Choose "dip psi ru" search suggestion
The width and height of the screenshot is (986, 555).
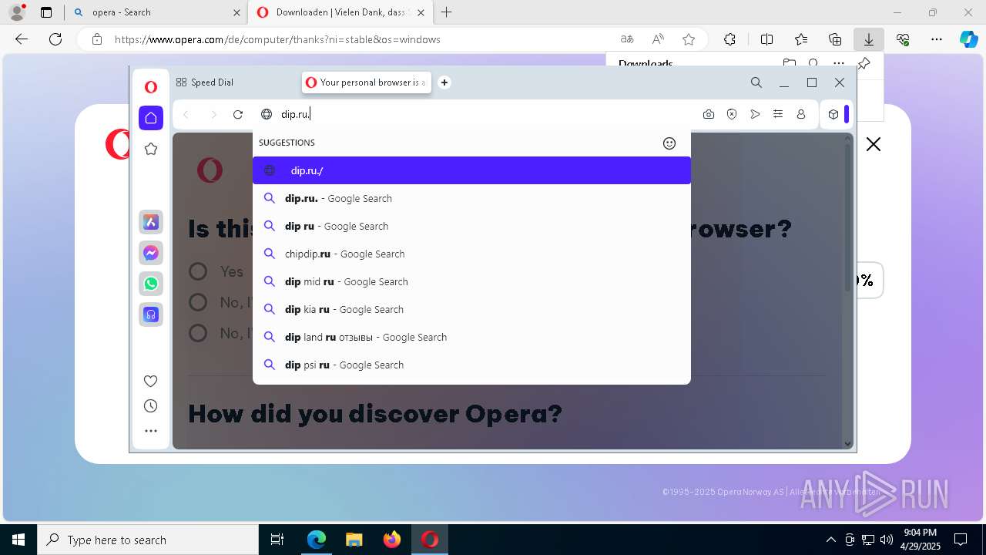click(471, 365)
